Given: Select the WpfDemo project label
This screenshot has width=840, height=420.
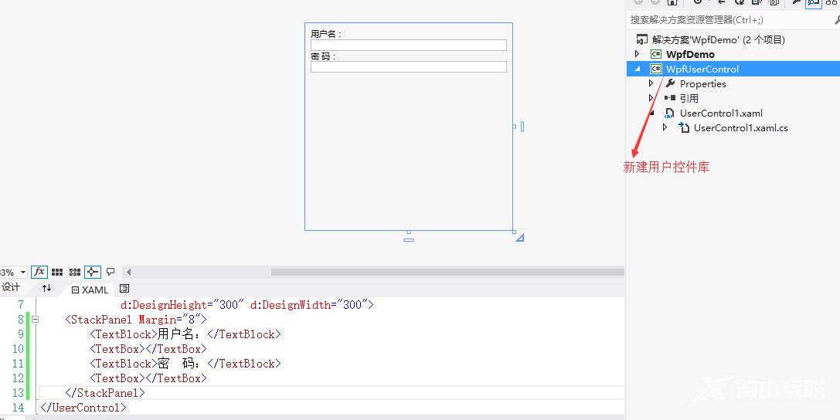Looking at the screenshot, I should point(690,54).
